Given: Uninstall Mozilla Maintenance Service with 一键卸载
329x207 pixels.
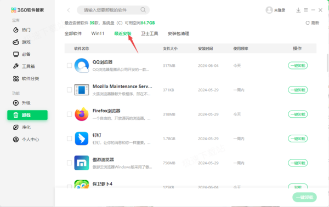Looking at the screenshot, I should click(298, 90).
